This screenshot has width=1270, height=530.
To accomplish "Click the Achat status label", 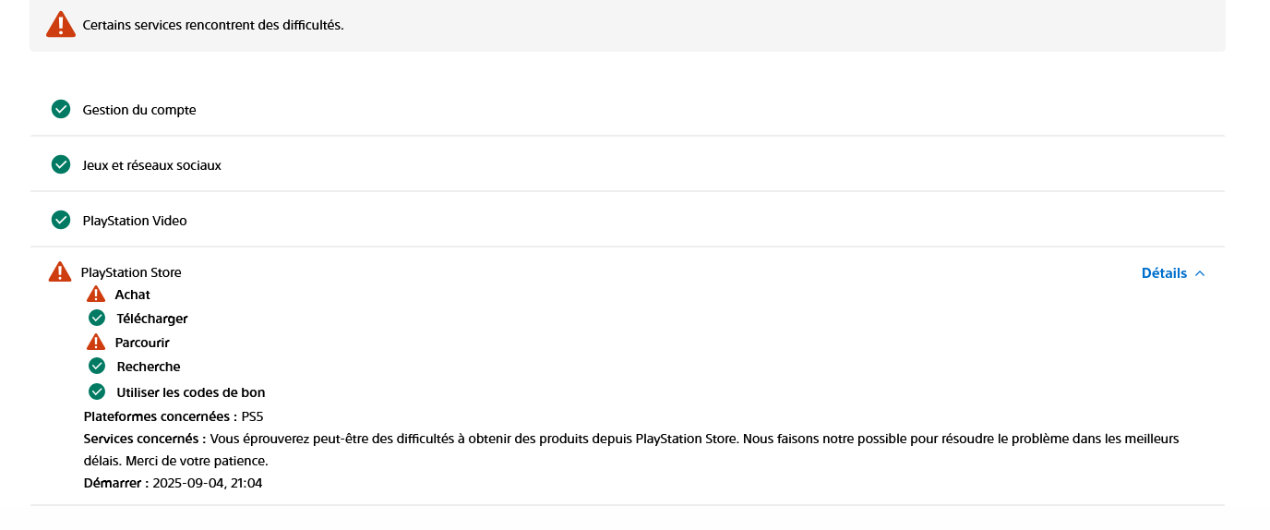I will [132, 295].
